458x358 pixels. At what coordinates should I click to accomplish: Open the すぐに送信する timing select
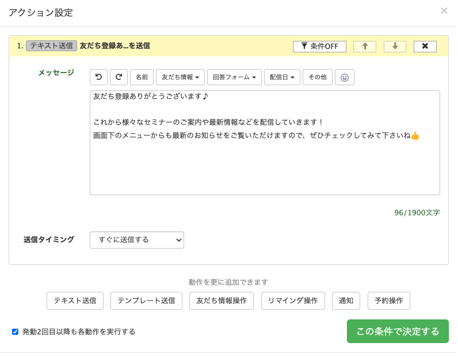tap(137, 240)
